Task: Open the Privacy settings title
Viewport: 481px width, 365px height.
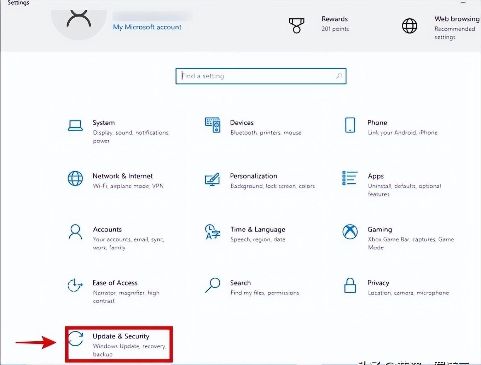Action: pyautogui.click(x=378, y=283)
